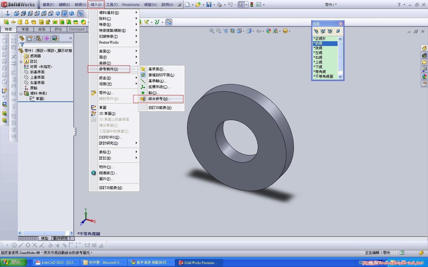Open the Save button dropdown arrow

(x=214, y=5)
